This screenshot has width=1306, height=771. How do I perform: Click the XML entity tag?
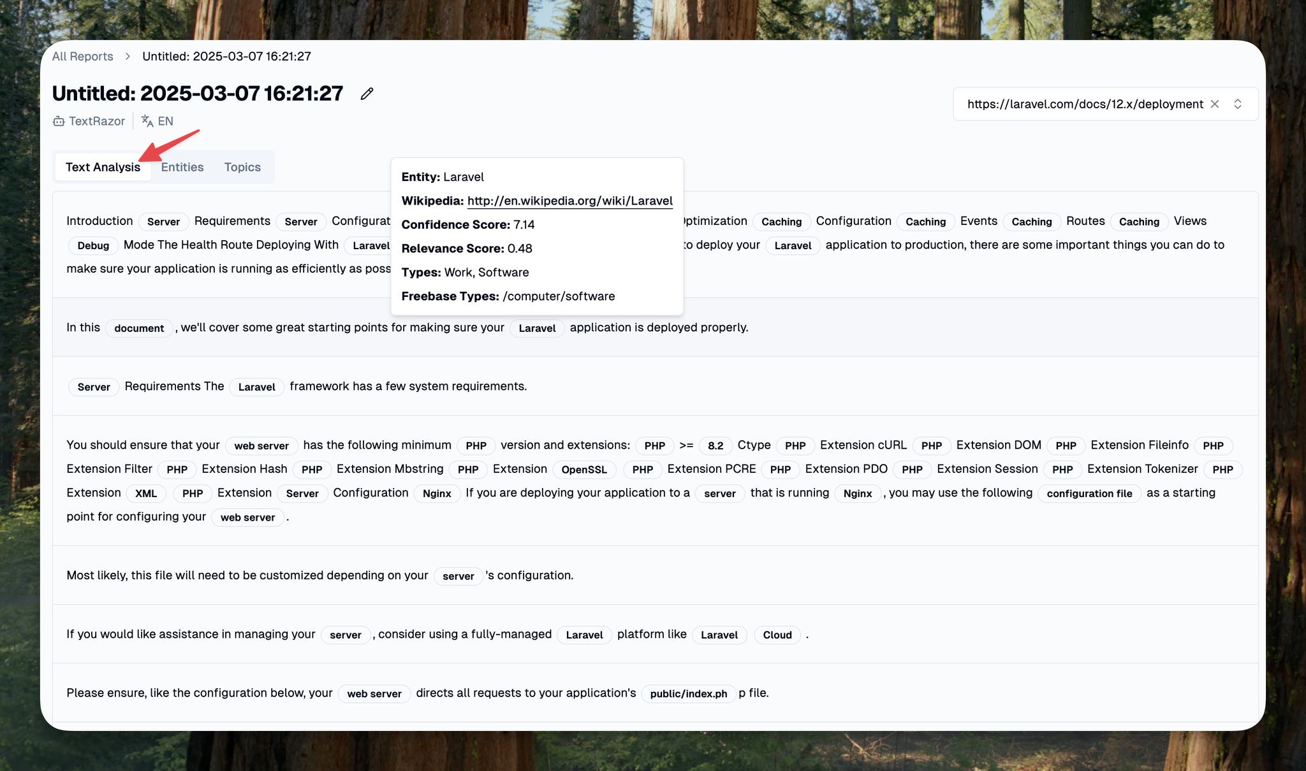[x=146, y=493]
